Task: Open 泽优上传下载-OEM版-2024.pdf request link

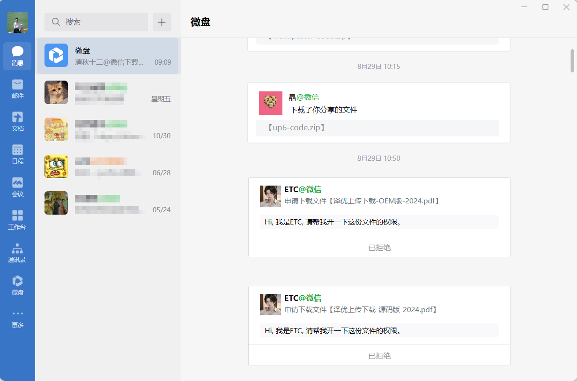Action: coord(362,201)
